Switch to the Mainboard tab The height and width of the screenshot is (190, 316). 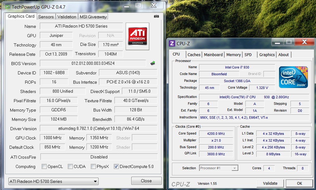tap(213, 55)
